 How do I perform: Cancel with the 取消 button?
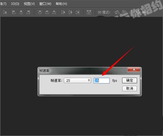tap(130, 89)
